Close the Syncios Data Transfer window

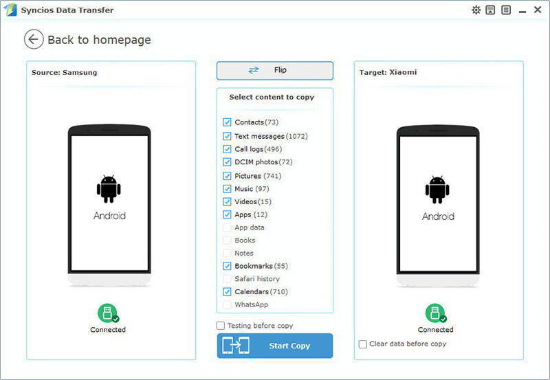(x=538, y=10)
